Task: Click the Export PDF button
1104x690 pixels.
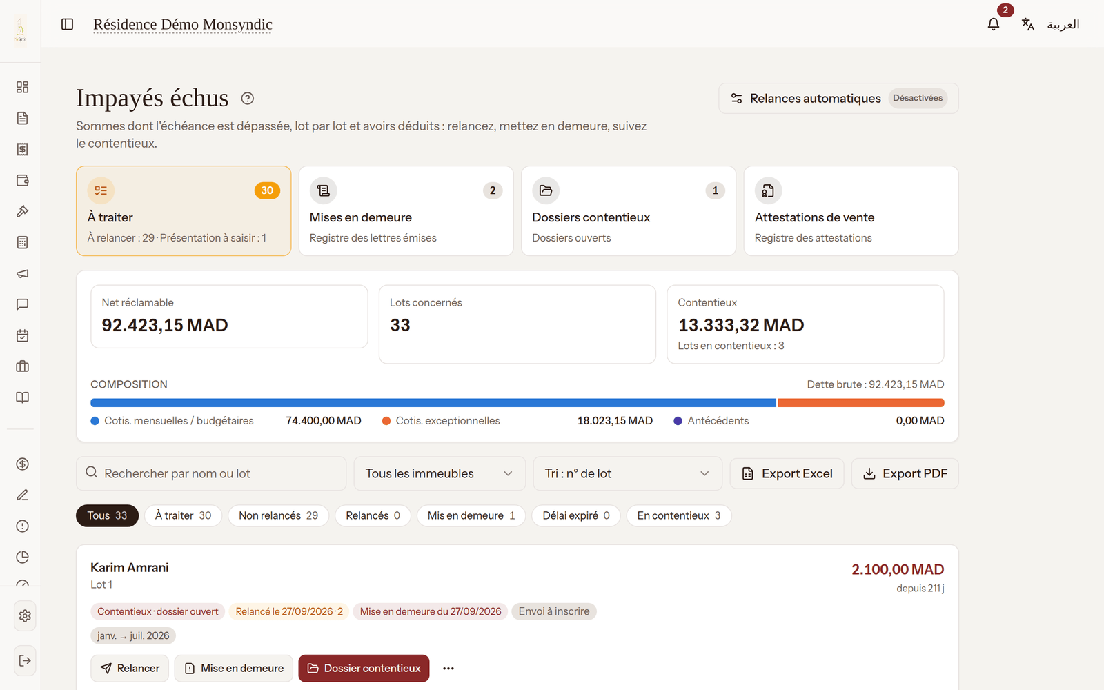Action: pyautogui.click(x=905, y=473)
